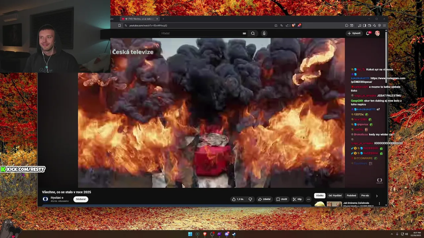Click the share page icon in address bar
424x238 pixels.
click(x=287, y=25)
